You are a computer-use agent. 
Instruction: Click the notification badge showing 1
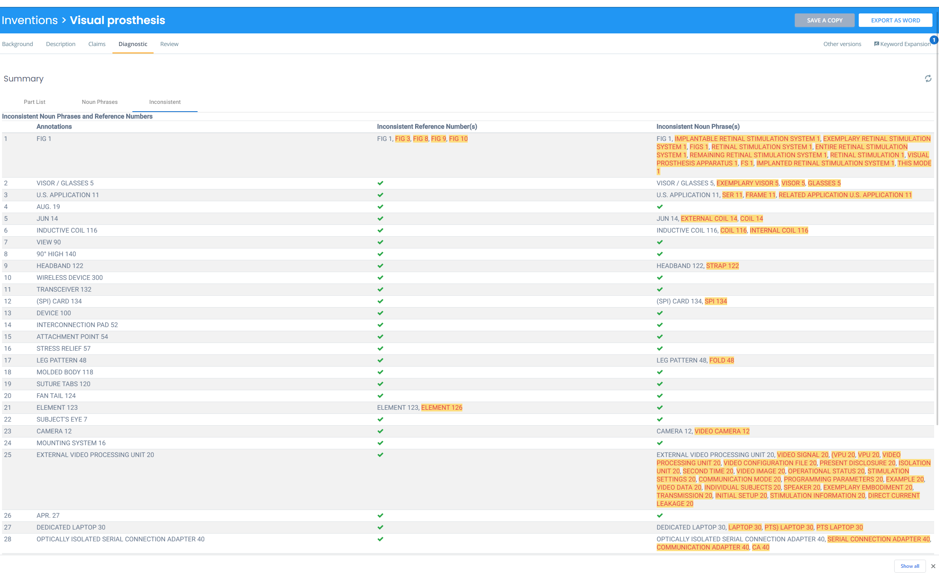pos(934,40)
